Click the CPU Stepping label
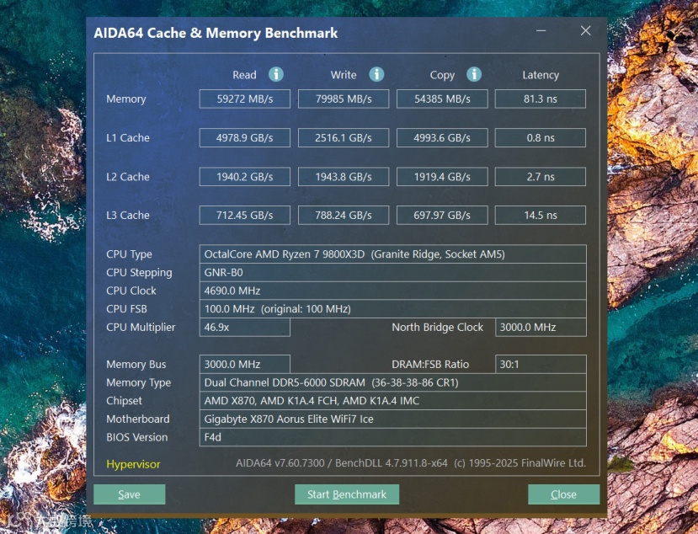Image resolution: width=698 pixels, height=534 pixels. 139,273
